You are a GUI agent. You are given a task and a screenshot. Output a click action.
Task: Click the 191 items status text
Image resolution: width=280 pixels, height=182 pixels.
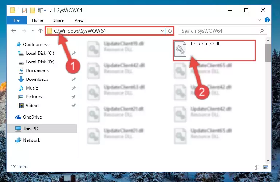pyautogui.click(x=20, y=167)
